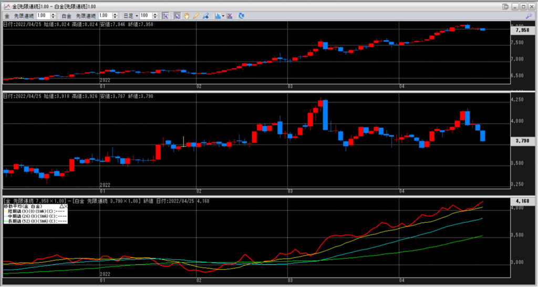Toggle the crosshair display button in toolbar
Image resolution: width=538 pixels, height=287 pixels.
click(165, 16)
